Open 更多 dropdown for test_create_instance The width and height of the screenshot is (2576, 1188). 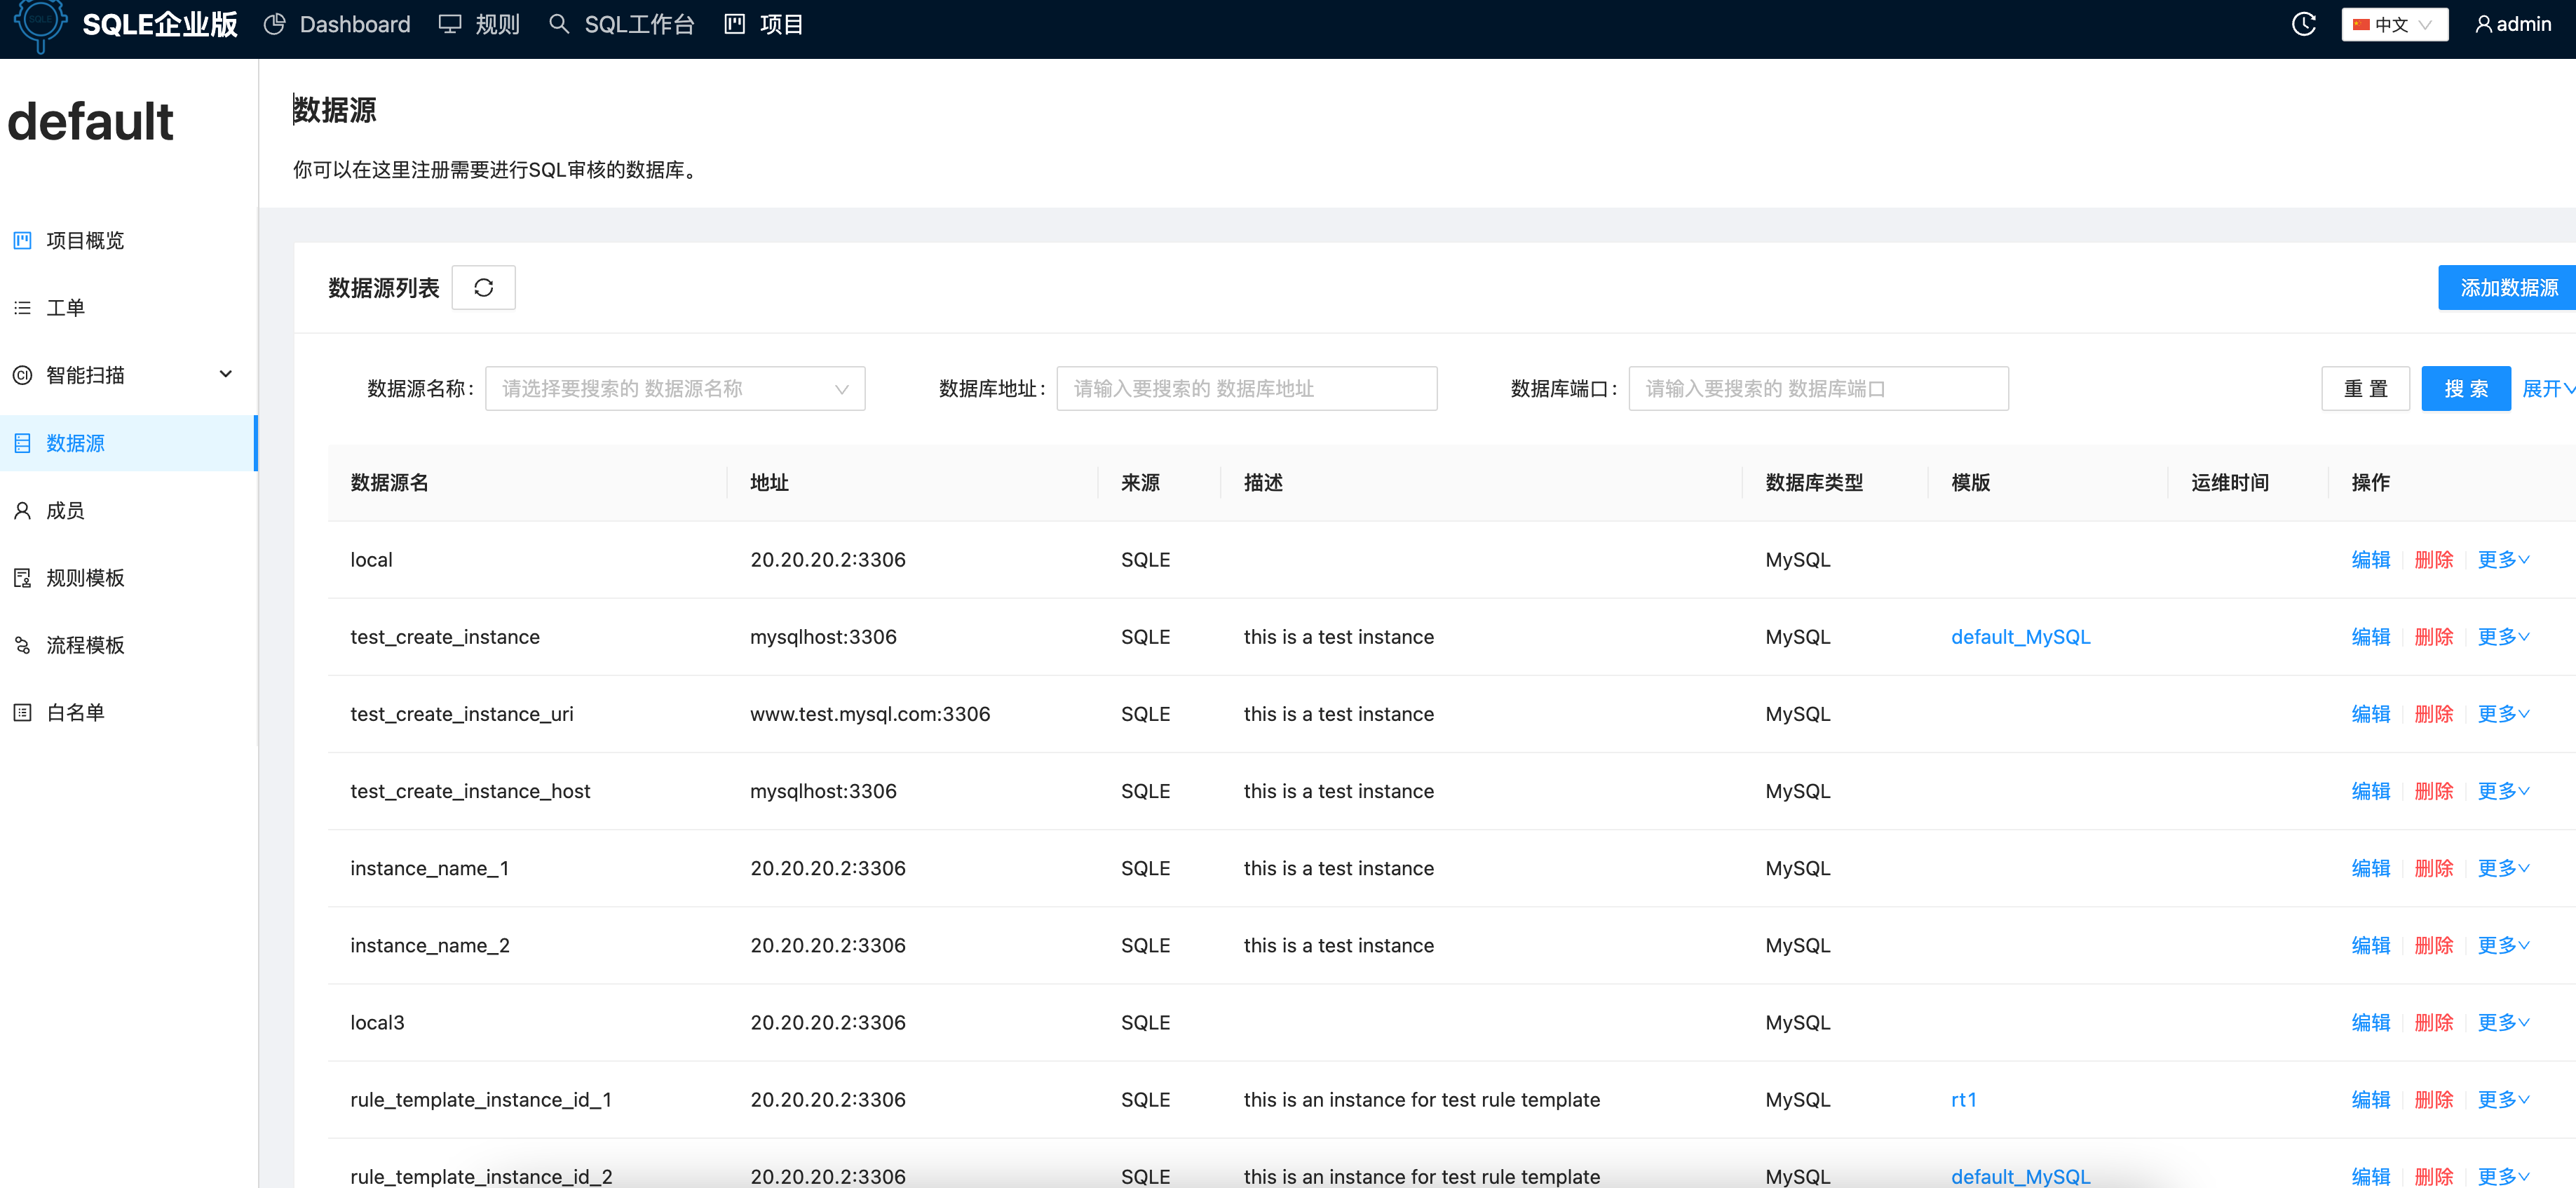(x=2500, y=636)
